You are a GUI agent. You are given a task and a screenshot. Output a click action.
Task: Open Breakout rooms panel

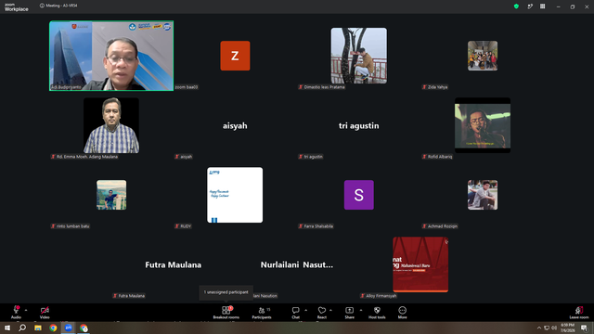(226, 312)
